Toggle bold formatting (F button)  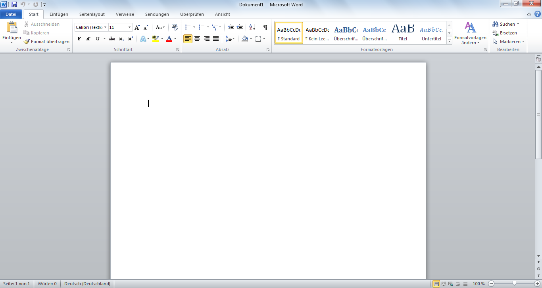tap(79, 39)
